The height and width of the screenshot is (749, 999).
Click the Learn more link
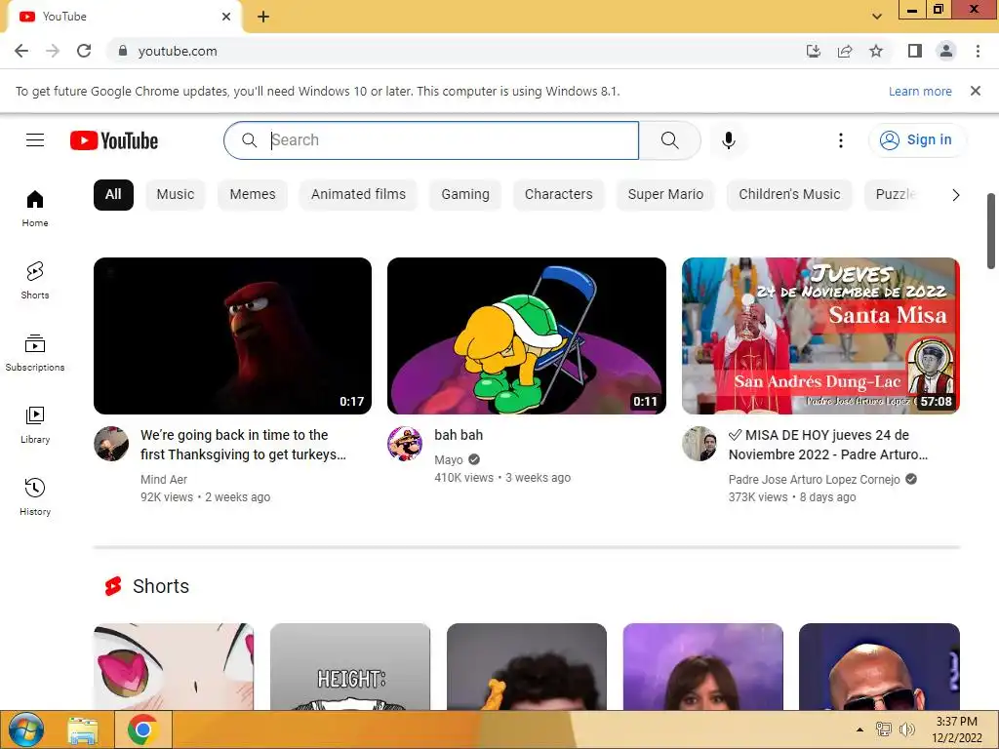tap(919, 91)
